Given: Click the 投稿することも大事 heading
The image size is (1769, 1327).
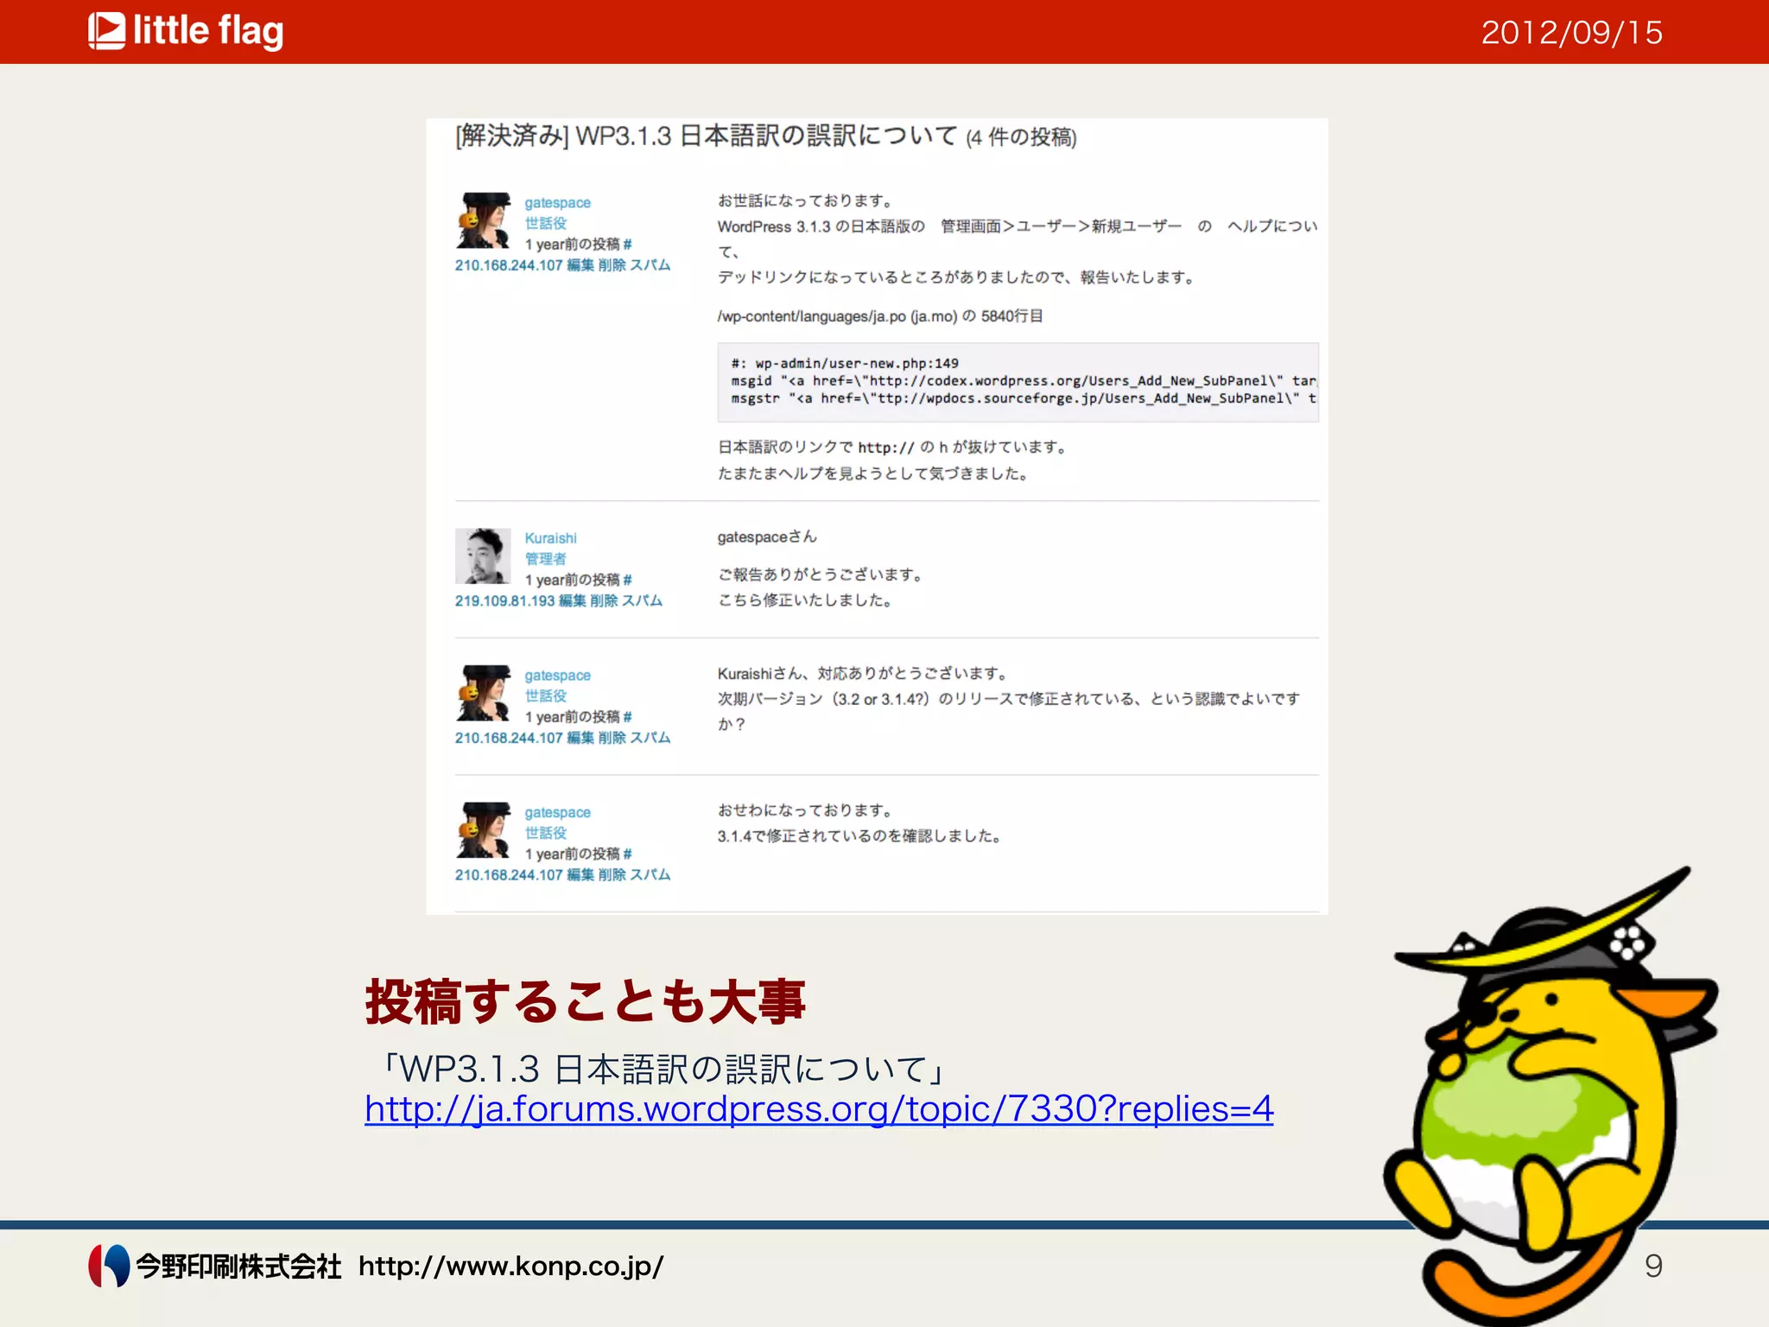Looking at the screenshot, I should pyautogui.click(x=586, y=1002).
